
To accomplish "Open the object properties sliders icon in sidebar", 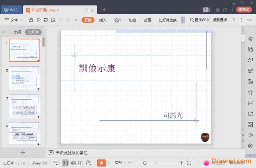I will coord(250,71).
